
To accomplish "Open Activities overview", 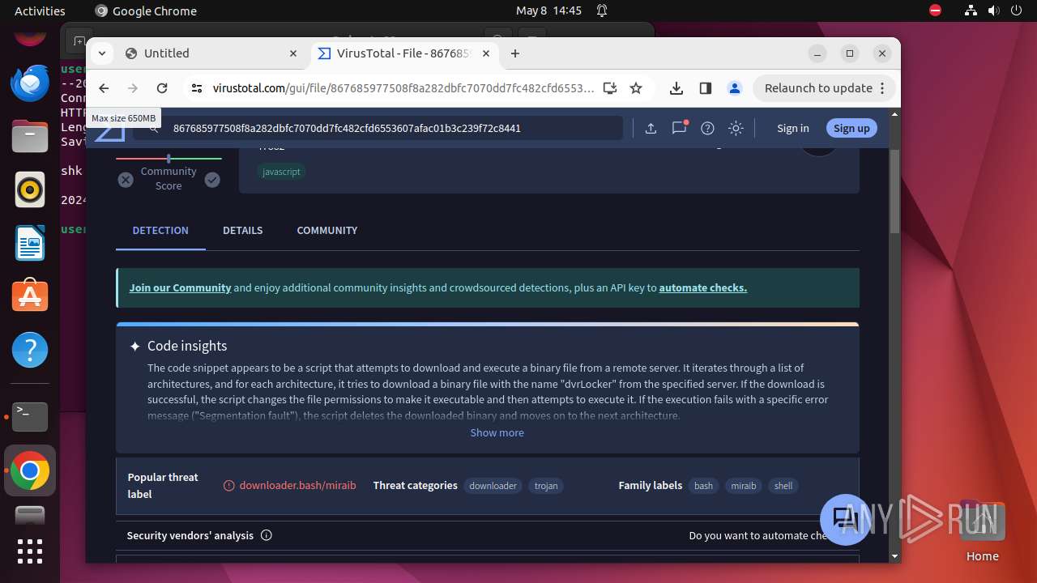I will [x=40, y=11].
